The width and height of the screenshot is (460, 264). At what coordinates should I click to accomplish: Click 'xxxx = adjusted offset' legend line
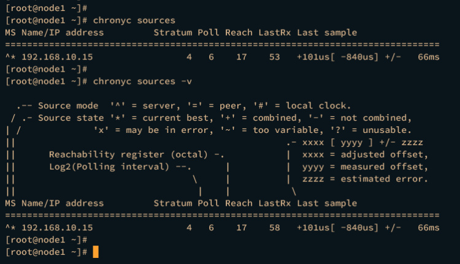coord(364,154)
